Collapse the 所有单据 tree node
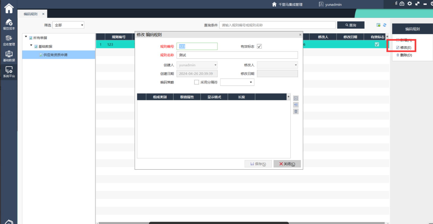 (x=26, y=37)
